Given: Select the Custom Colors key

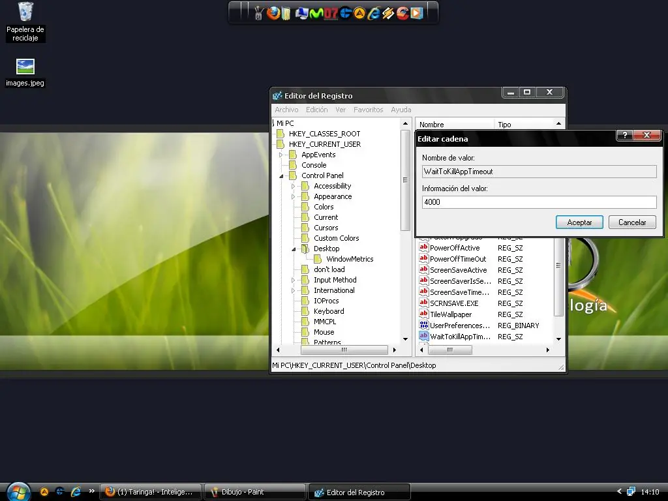Looking at the screenshot, I should tap(336, 238).
